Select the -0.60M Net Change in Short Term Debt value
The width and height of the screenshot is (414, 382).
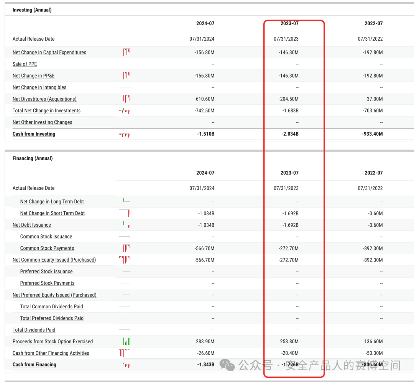(375, 213)
